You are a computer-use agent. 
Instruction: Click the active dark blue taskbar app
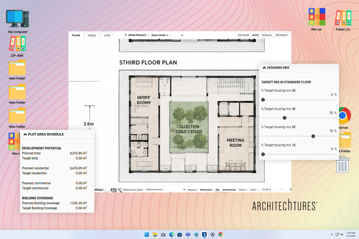tap(204, 234)
